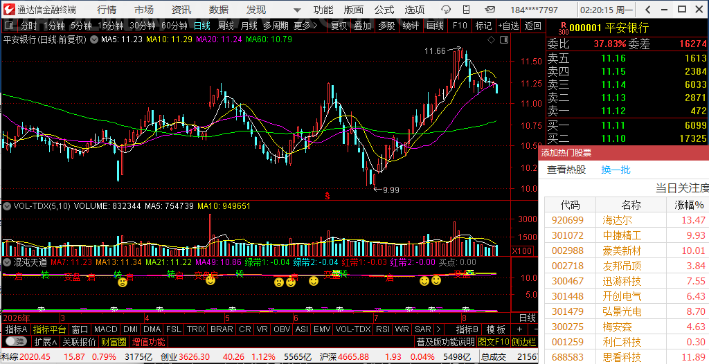Image resolution: width=709 pixels, height=364 pixels.
Task: Select the RSI indicator tab
Action: coord(382,329)
